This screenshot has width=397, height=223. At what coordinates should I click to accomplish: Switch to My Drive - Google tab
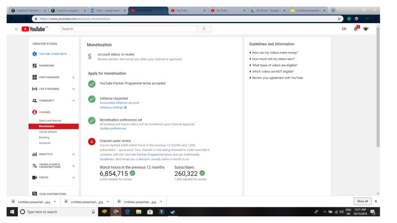click(x=268, y=10)
